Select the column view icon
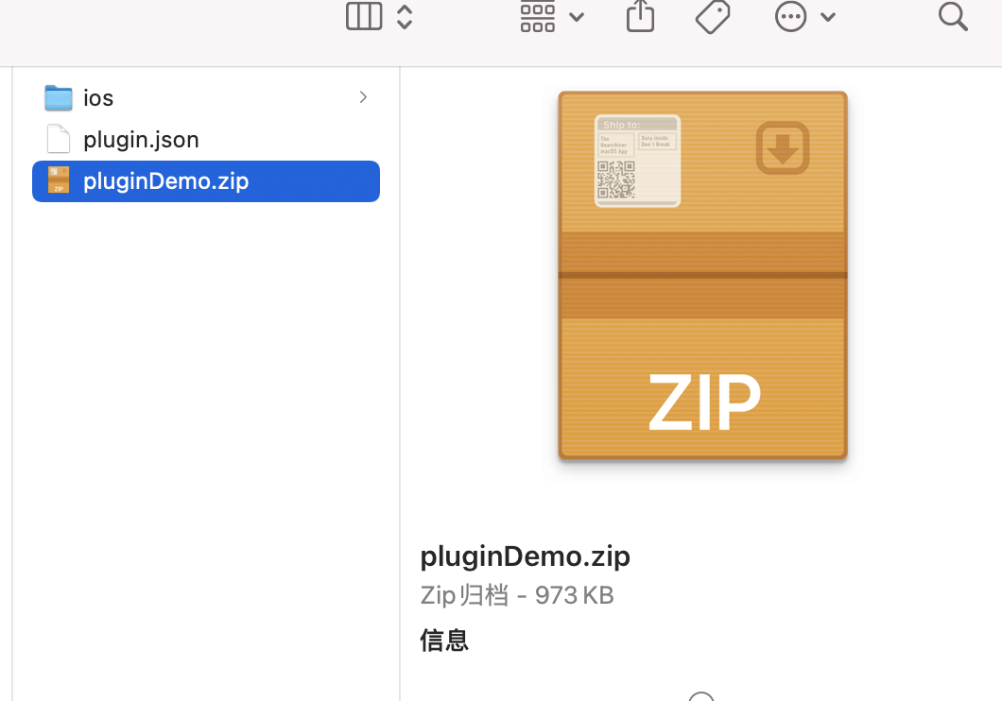 pyautogui.click(x=364, y=16)
